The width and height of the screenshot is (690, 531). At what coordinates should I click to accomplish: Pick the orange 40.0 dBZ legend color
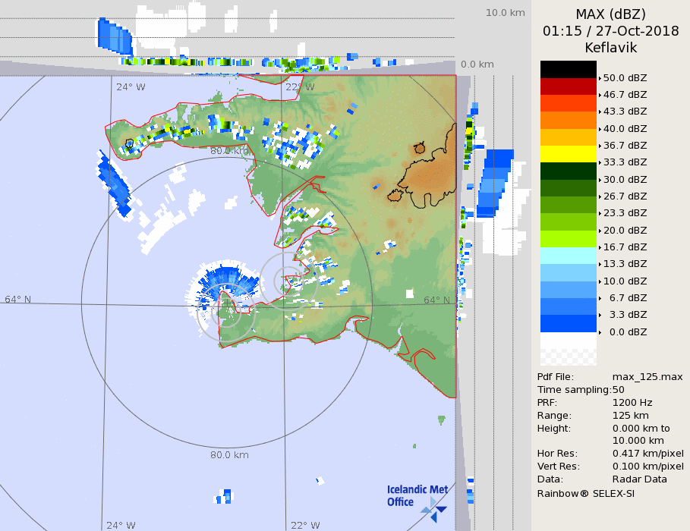coord(568,120)
